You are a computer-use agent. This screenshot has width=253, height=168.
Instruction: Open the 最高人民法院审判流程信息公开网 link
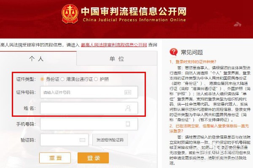pos(114,45)
